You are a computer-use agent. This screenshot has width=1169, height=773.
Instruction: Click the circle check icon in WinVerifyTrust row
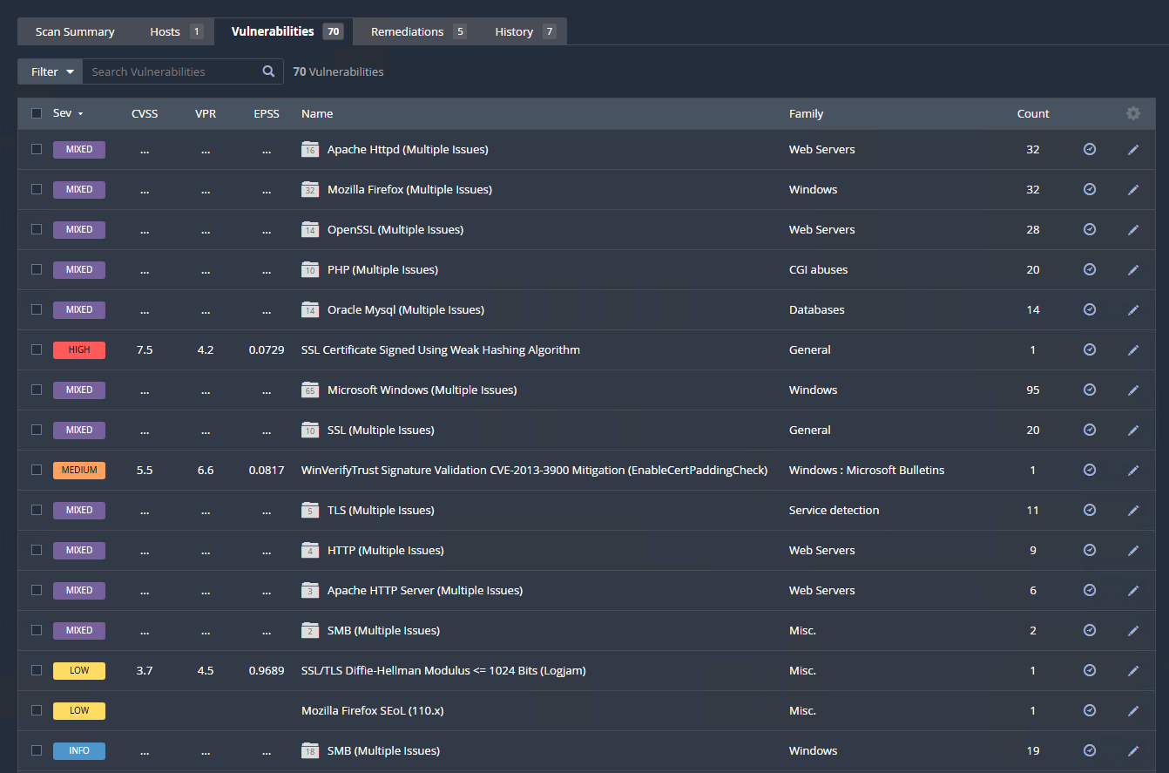coord(1089,470)
